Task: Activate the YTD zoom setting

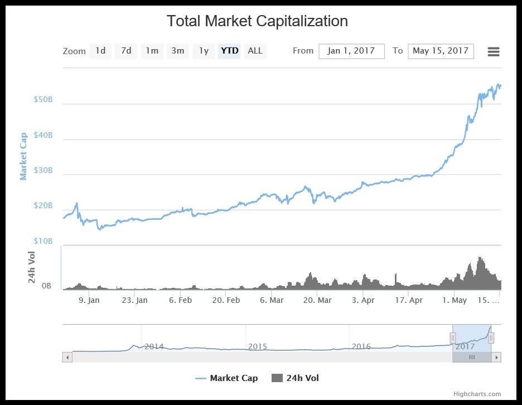Action: (229, 51)
